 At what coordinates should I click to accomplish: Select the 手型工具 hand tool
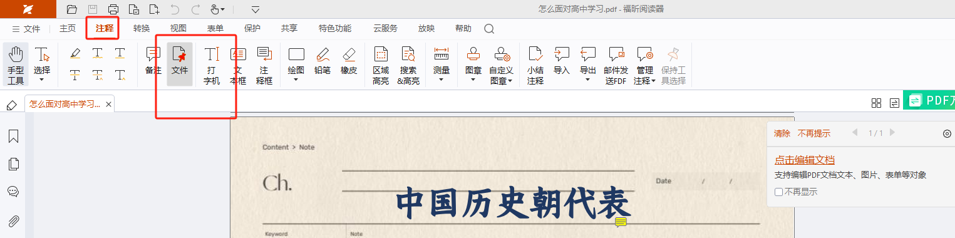(x=16, y=65)
